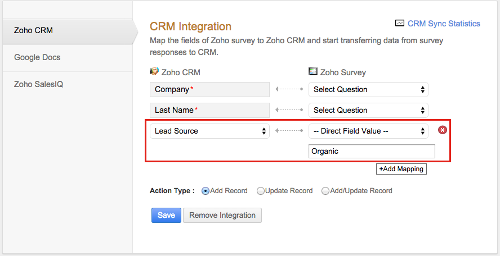Click the Remove Integration button

click(222, 215)
